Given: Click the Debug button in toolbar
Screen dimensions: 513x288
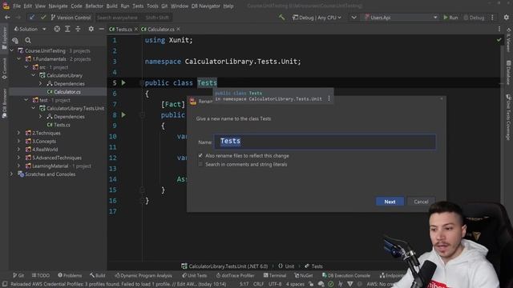Looking at the screenshot, I should pos(474,18).
